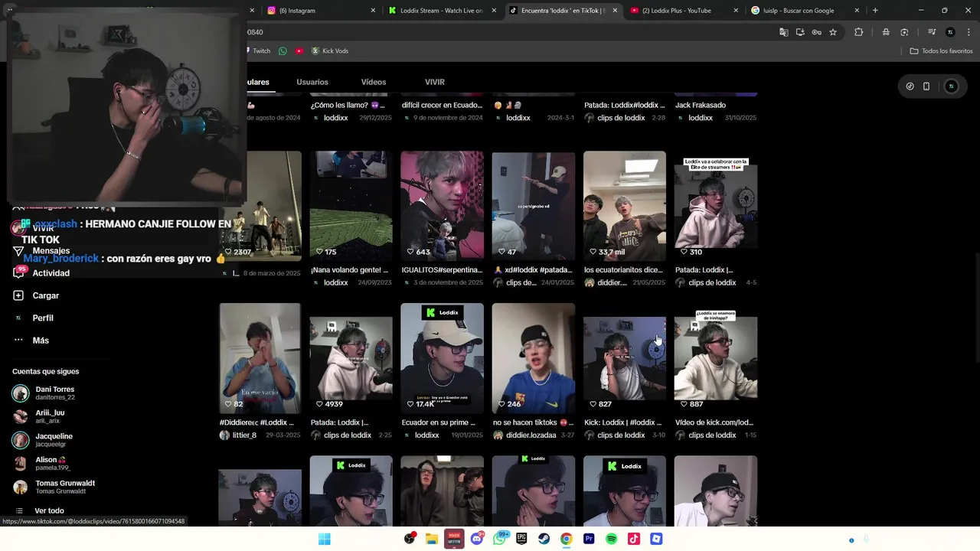980x551 pixels.
Task: Click the install app icon in address bar
Action: 800,32
